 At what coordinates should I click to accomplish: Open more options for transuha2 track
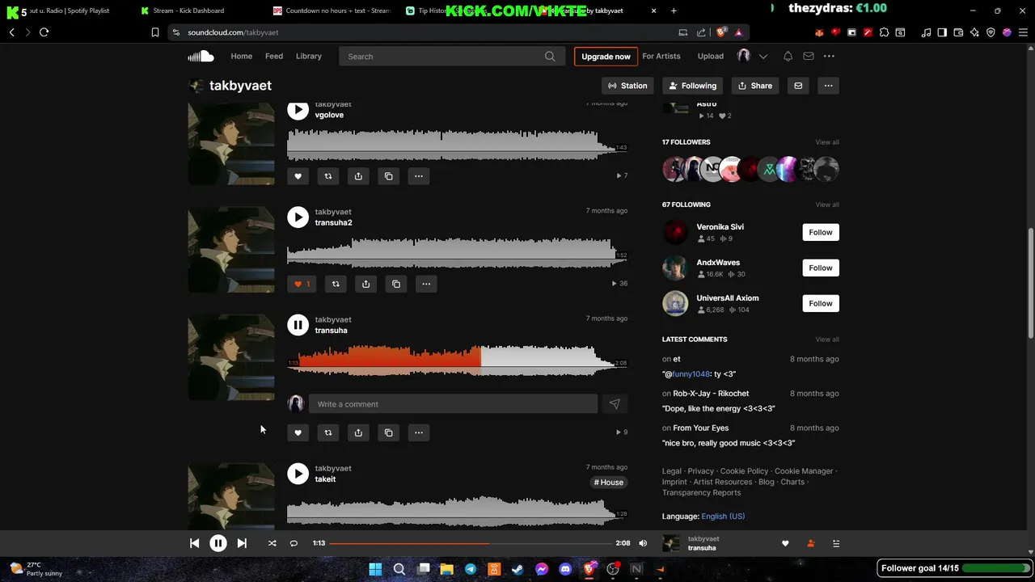426,284
